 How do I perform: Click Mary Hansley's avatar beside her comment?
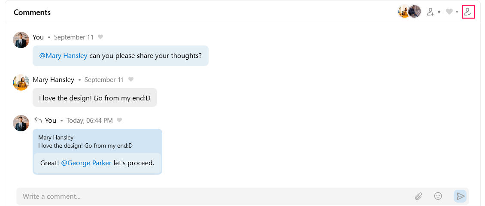tap(21, 82)
